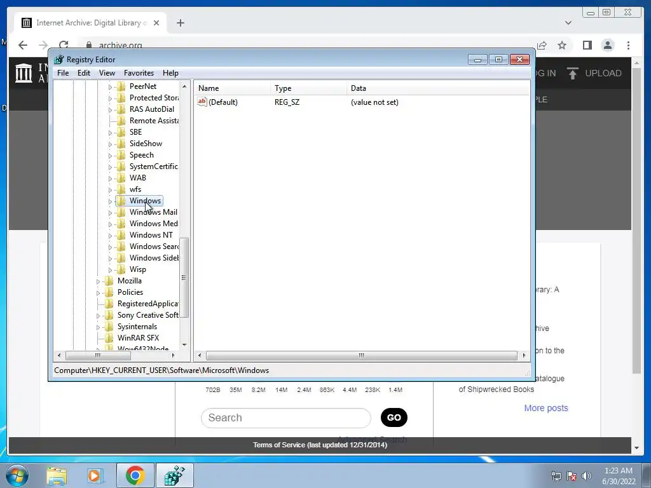Click the values pane horizontal scrollbar

click(x=362, y=356)
